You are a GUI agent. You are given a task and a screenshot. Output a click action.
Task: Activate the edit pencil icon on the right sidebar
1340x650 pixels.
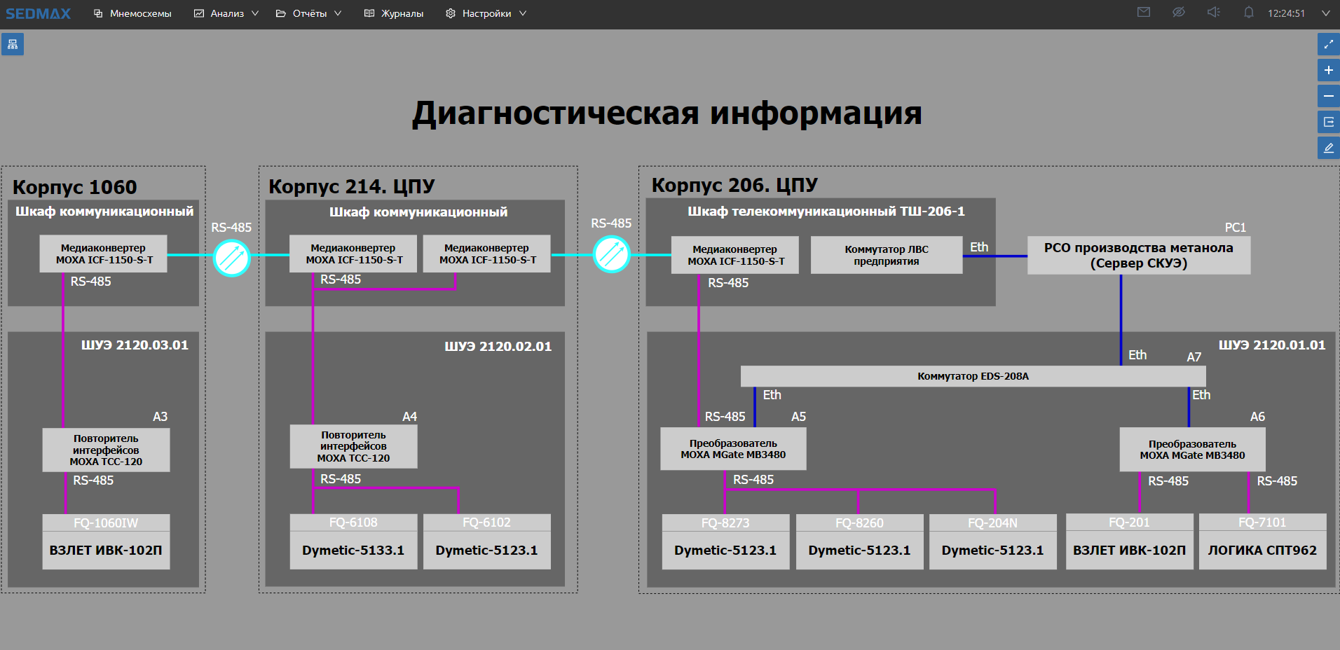click(1328, 147)
